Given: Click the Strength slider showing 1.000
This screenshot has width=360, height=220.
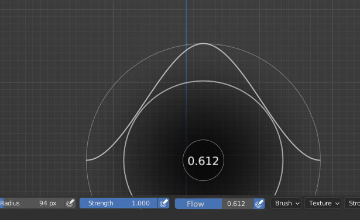Looking at the screenshot, I should (x=118, y=203).
